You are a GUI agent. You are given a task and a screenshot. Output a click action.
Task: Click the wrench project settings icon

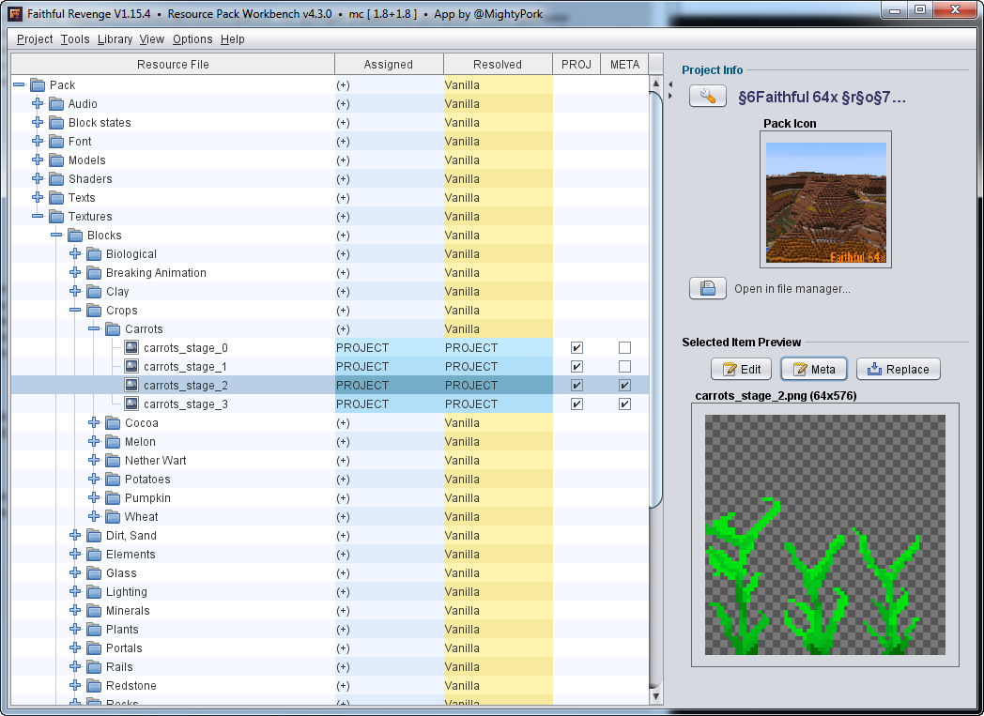coord(708,97)
